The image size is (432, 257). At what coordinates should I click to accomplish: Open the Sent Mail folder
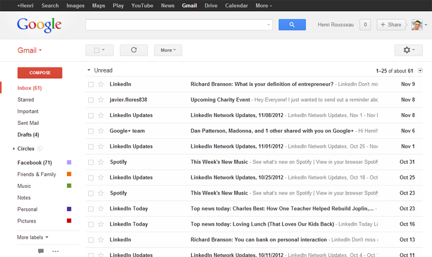click(x=28, y=123)
